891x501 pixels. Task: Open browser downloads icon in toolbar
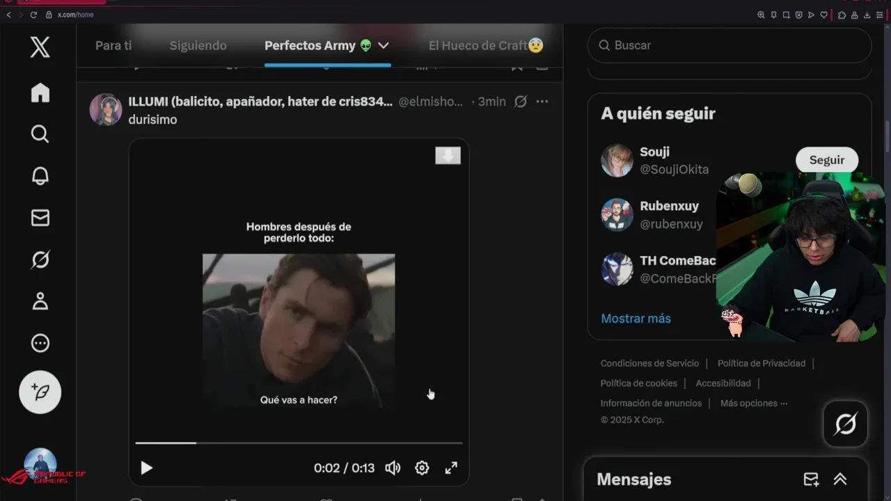point(867,15)
